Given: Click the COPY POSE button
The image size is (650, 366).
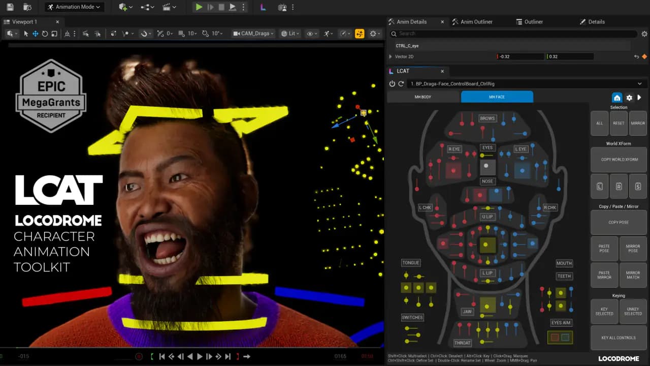Looking at the screenshot, I should pyautogui.click(x=619, y=223).
